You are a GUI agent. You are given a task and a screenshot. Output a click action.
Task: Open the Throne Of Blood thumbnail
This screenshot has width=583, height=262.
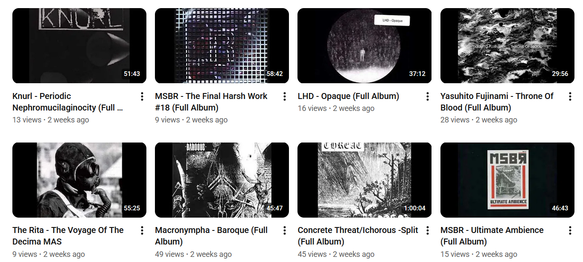(507, 46)
